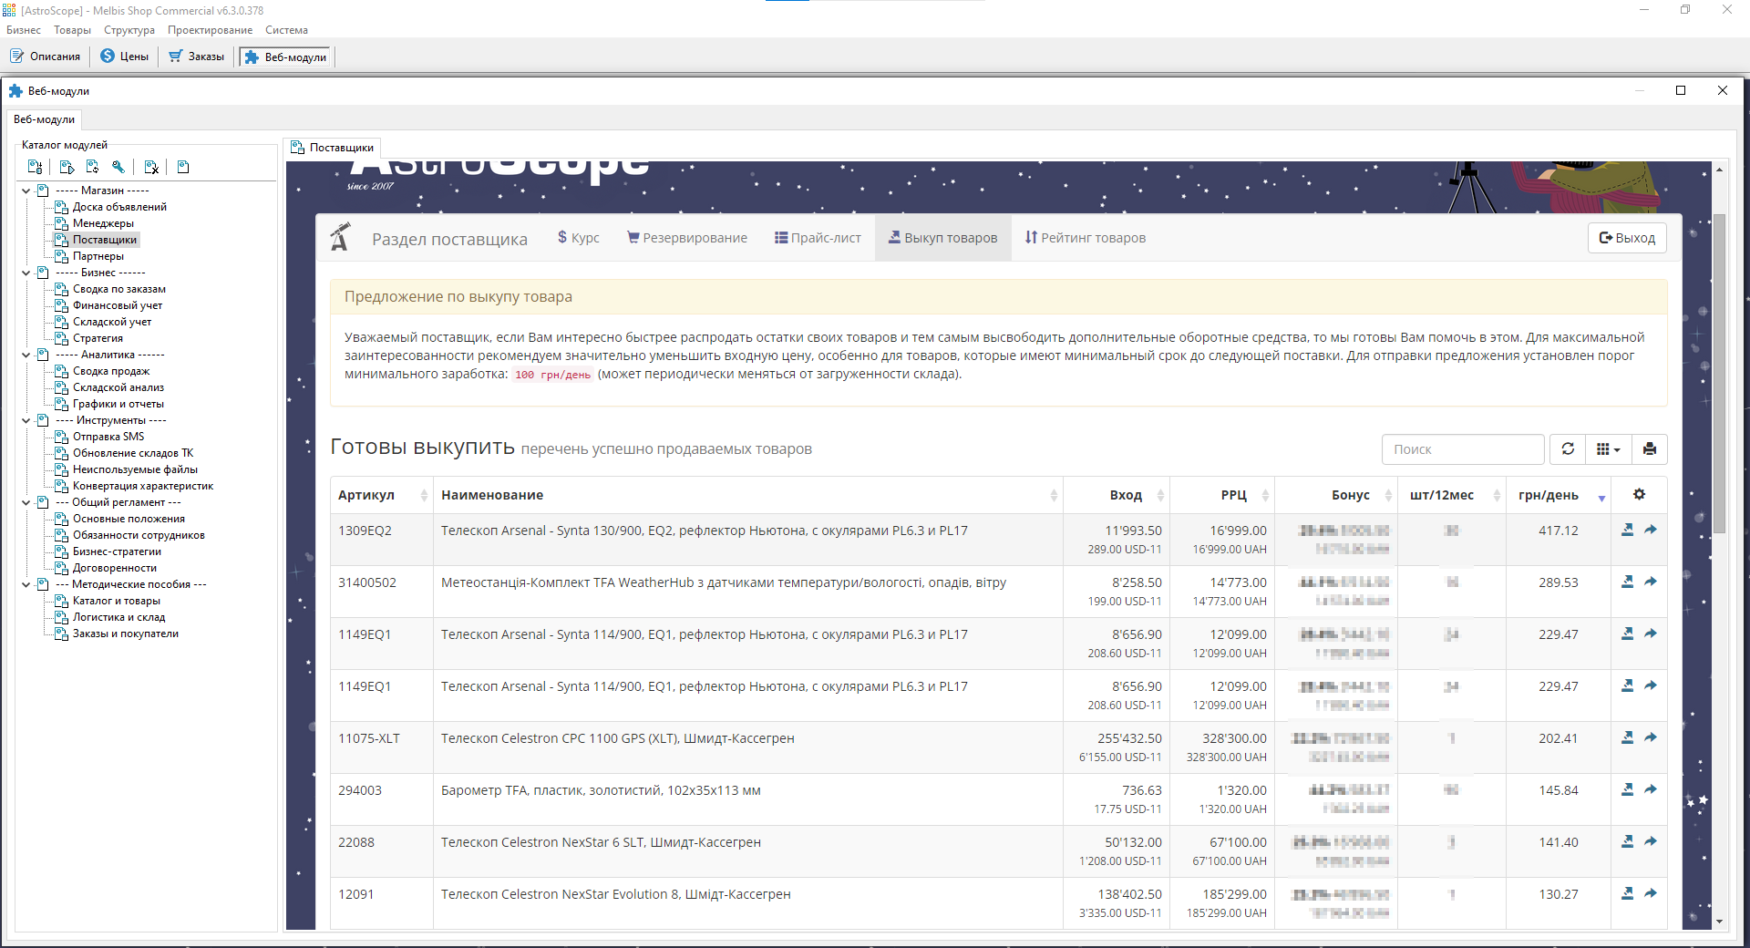The width and height of the screenshot is (1750, 948).
Task: Click buyout icon in row 1309EQ2
Action: (1627, 530)
